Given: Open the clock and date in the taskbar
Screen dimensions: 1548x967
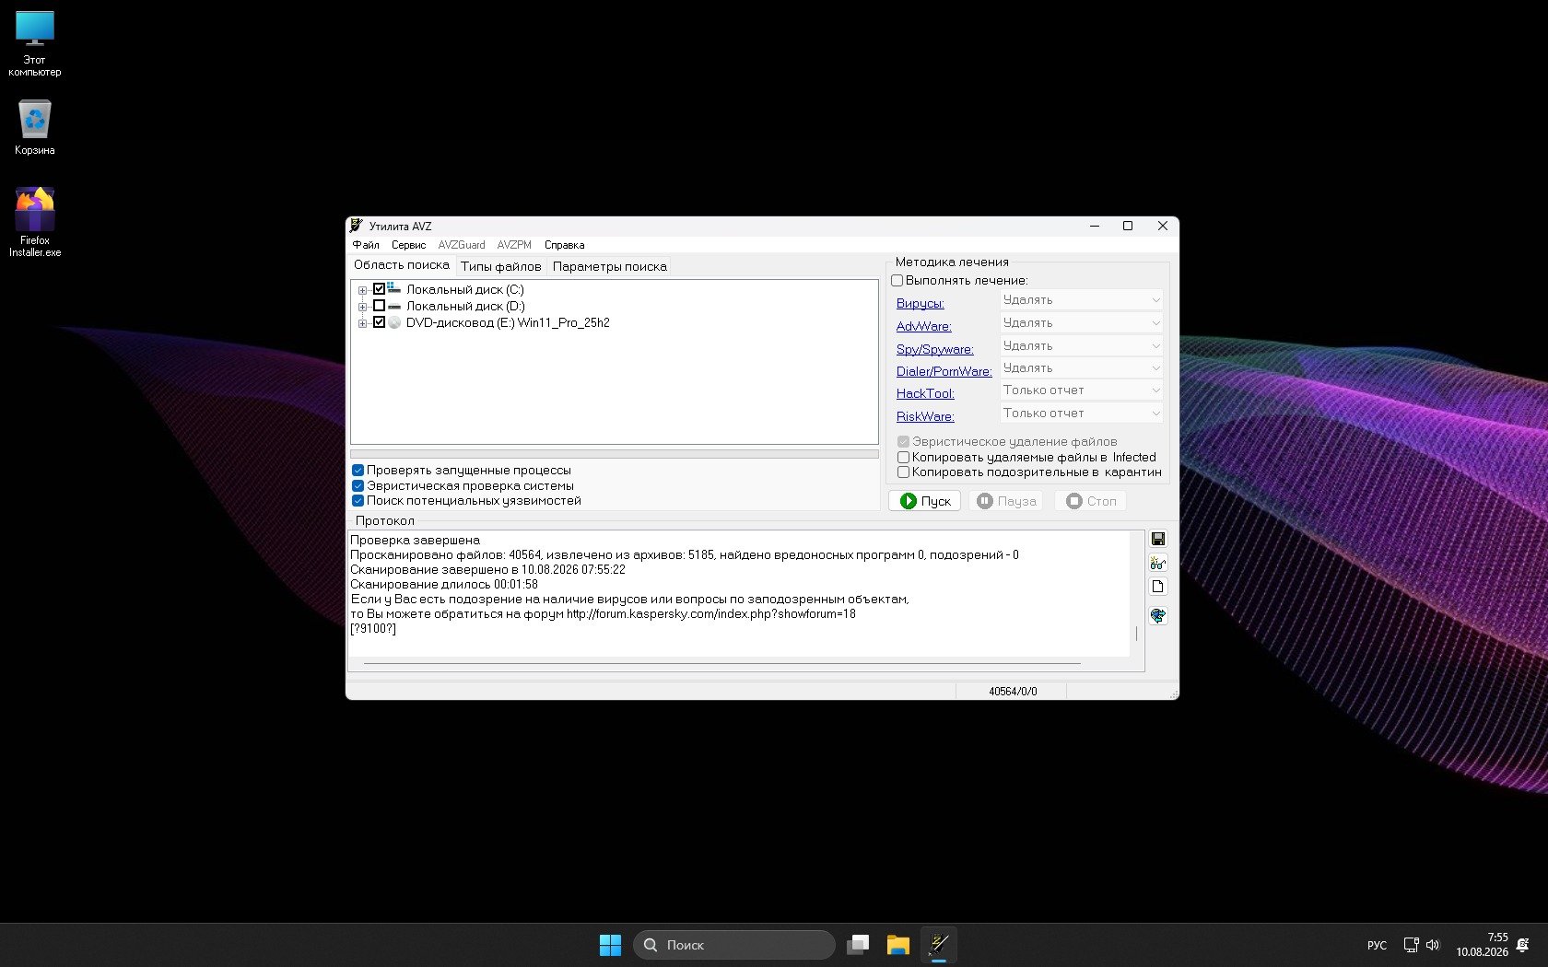Looking at the screenshot, I should click(1482, 945).
